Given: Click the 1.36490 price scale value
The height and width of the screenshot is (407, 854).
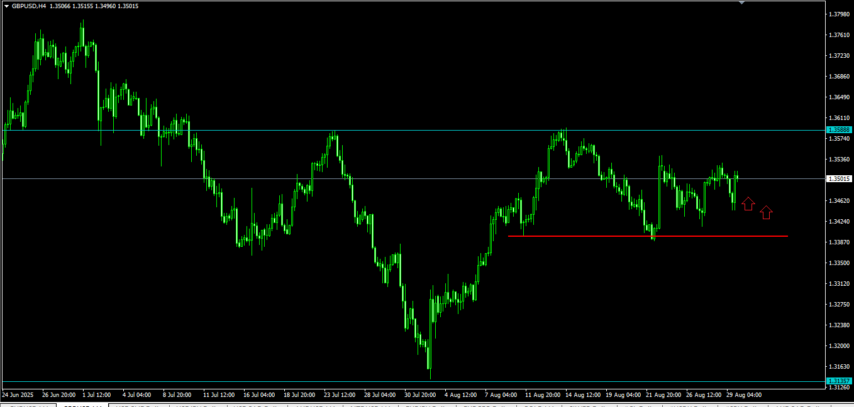Looking at the screenshot, I should click(840, 97).
